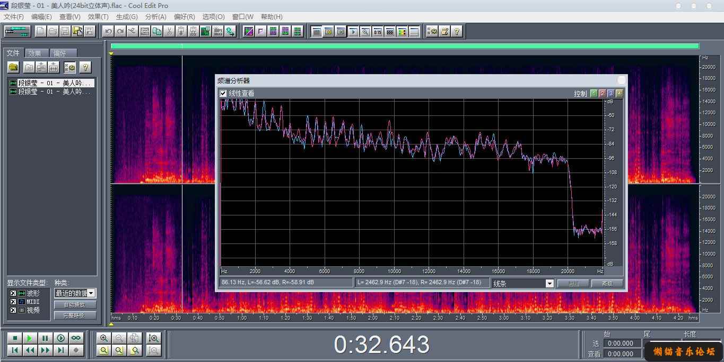Click the Open file toolbar icon
This screenshot has width=724, height=362.
tap(53, 31)
